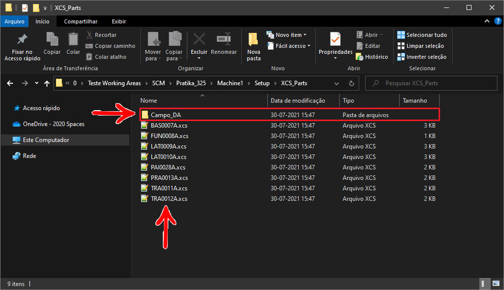The height and width of the screenshot is (290, 504).
Task: Click the Pesquisar XCS_Parts search box
Action: [432, 83]
